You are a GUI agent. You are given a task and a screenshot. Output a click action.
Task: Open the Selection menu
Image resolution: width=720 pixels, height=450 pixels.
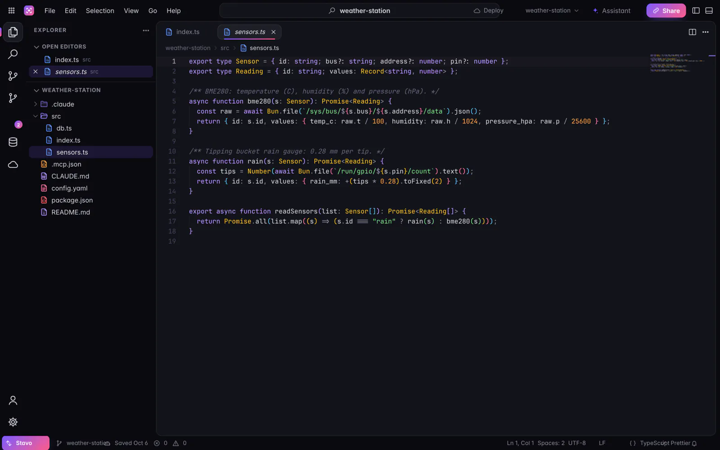(100, 10)
